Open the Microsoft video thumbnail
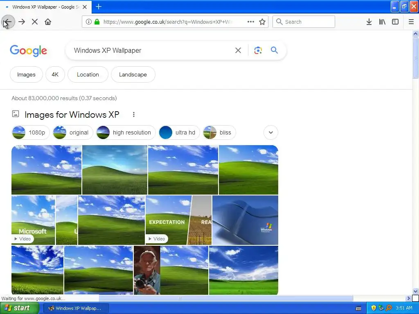Screen dimensions: 419x314 coord(33,220)
